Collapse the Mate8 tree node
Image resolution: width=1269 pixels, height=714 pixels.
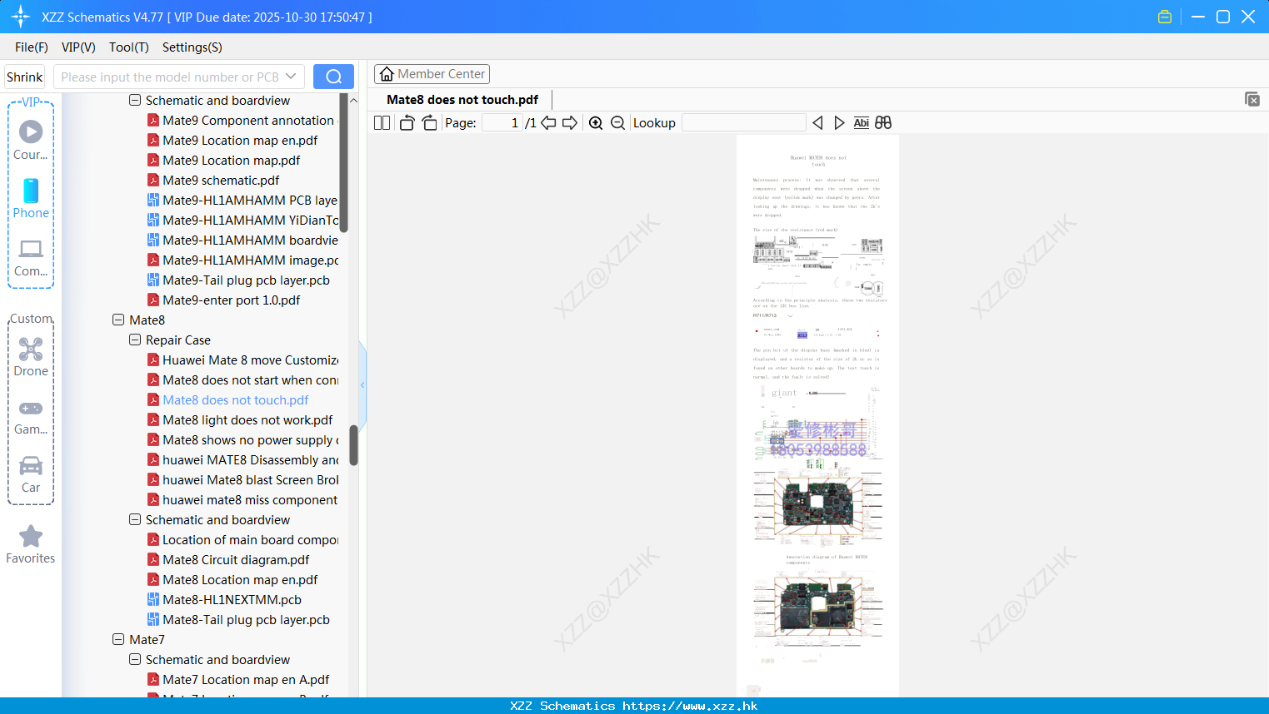click(118, 320)
